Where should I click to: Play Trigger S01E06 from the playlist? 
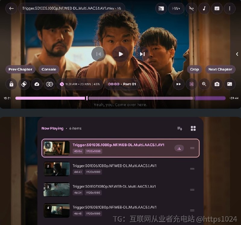pos(120,169)
